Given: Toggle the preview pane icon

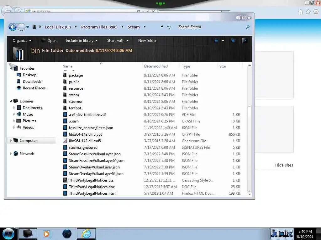Looking at the screenshot, I should pyautogui.click(x=233, y=41).
